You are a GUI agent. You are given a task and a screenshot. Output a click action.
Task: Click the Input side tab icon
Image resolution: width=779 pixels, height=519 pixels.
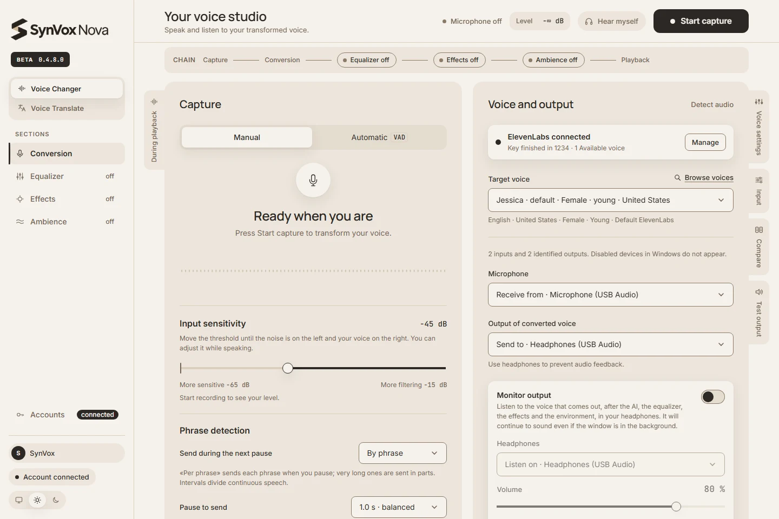tap(759, 180)
